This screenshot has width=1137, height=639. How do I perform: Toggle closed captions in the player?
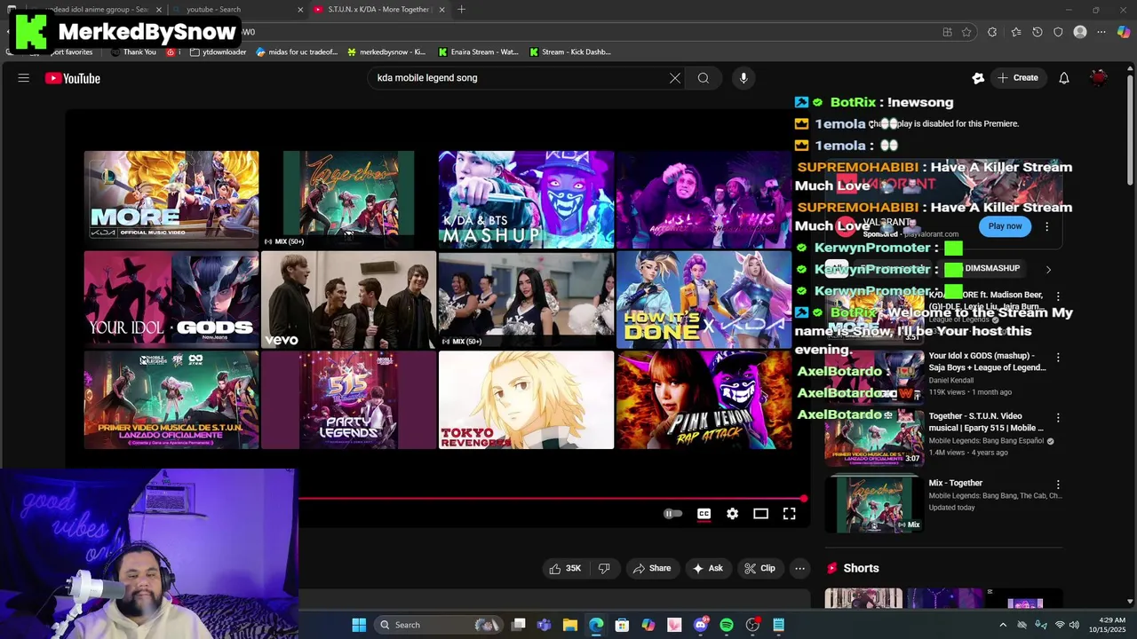704,514
